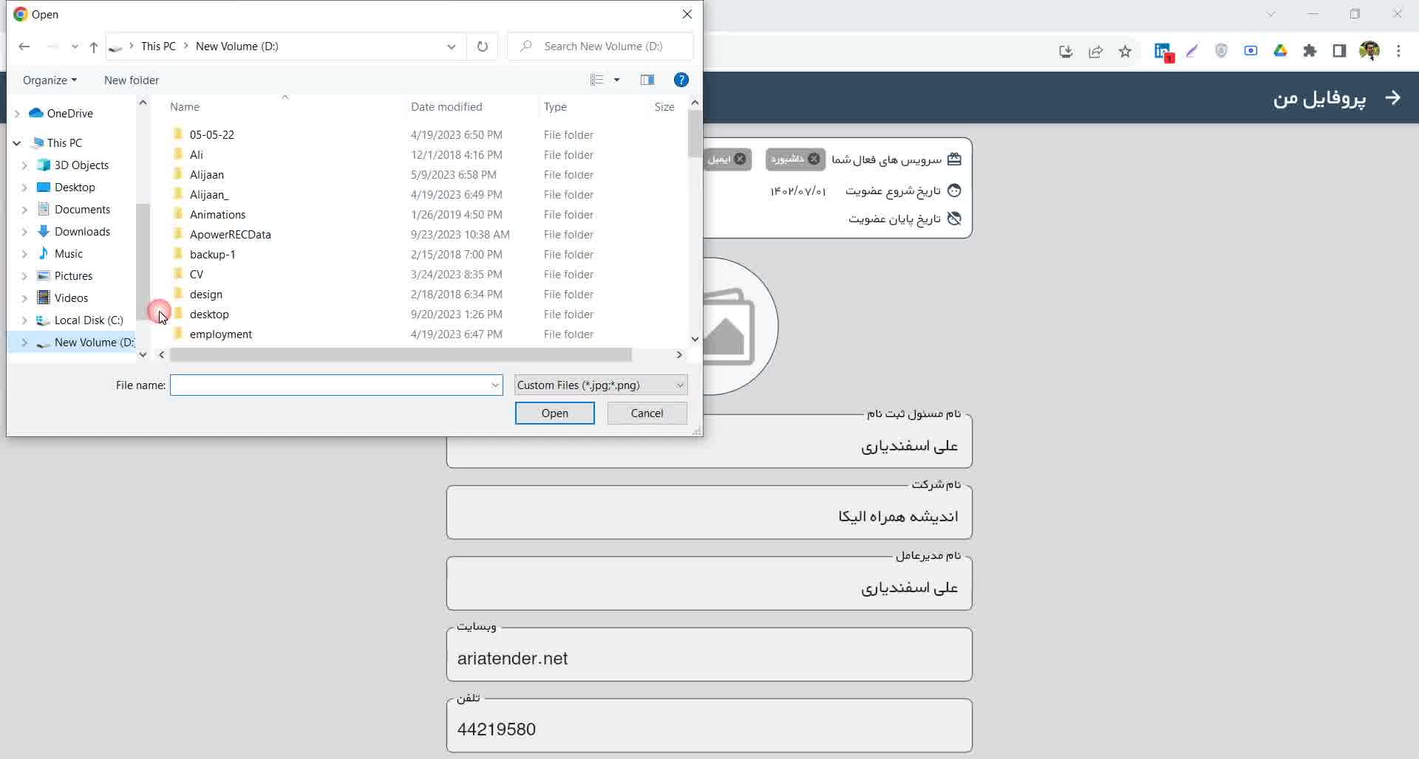Sort by Type column header
The image size is (1419, 759).
555,107
